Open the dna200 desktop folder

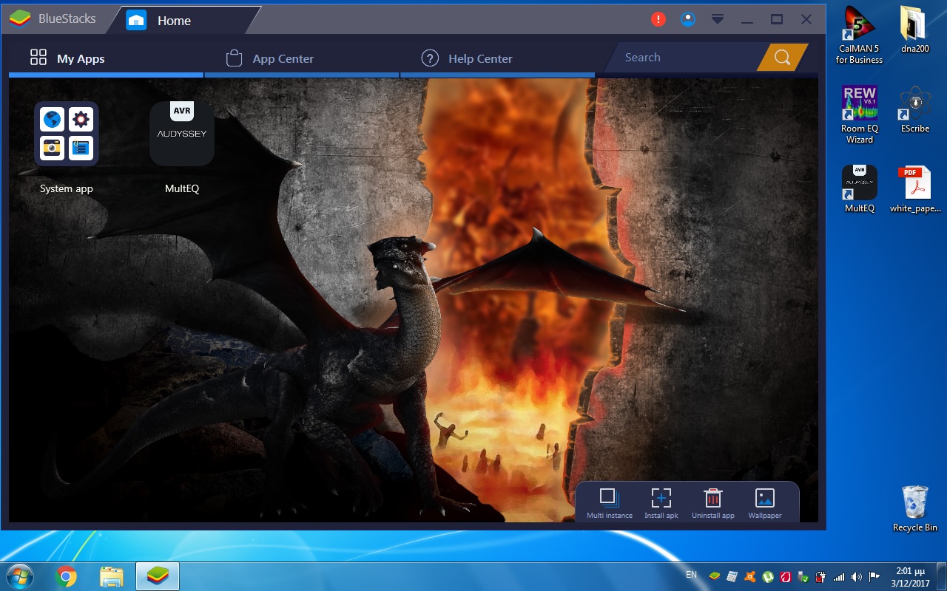pyautogui.click(x=914, y=30)
